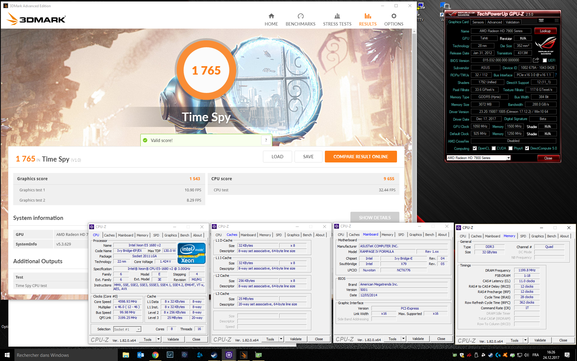577x361 pixels.
Task: Open the 3DMark Options gear
Action: (x=394, y=20)
